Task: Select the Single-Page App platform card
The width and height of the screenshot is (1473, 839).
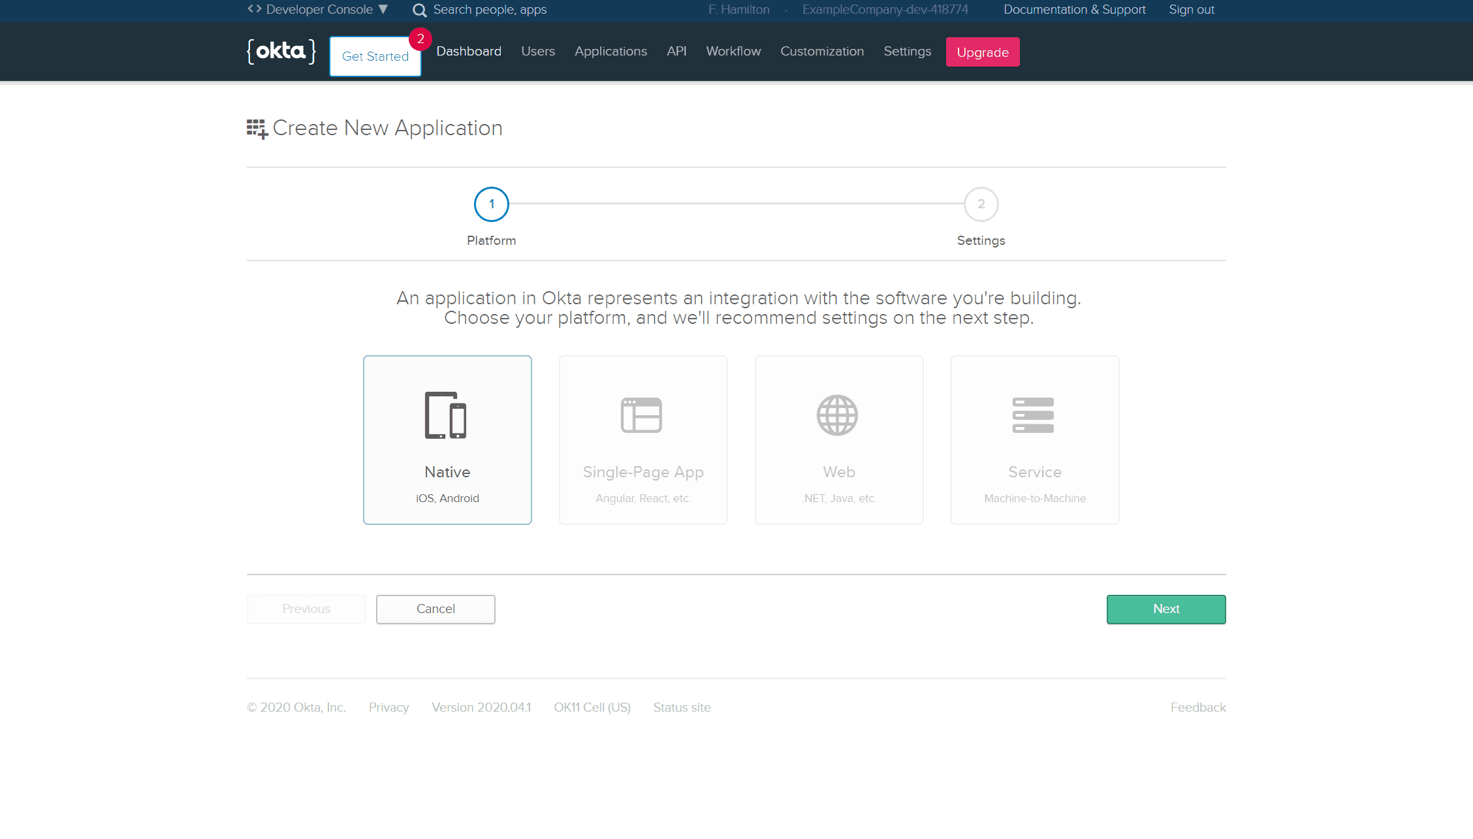Action: pos(643,440)
